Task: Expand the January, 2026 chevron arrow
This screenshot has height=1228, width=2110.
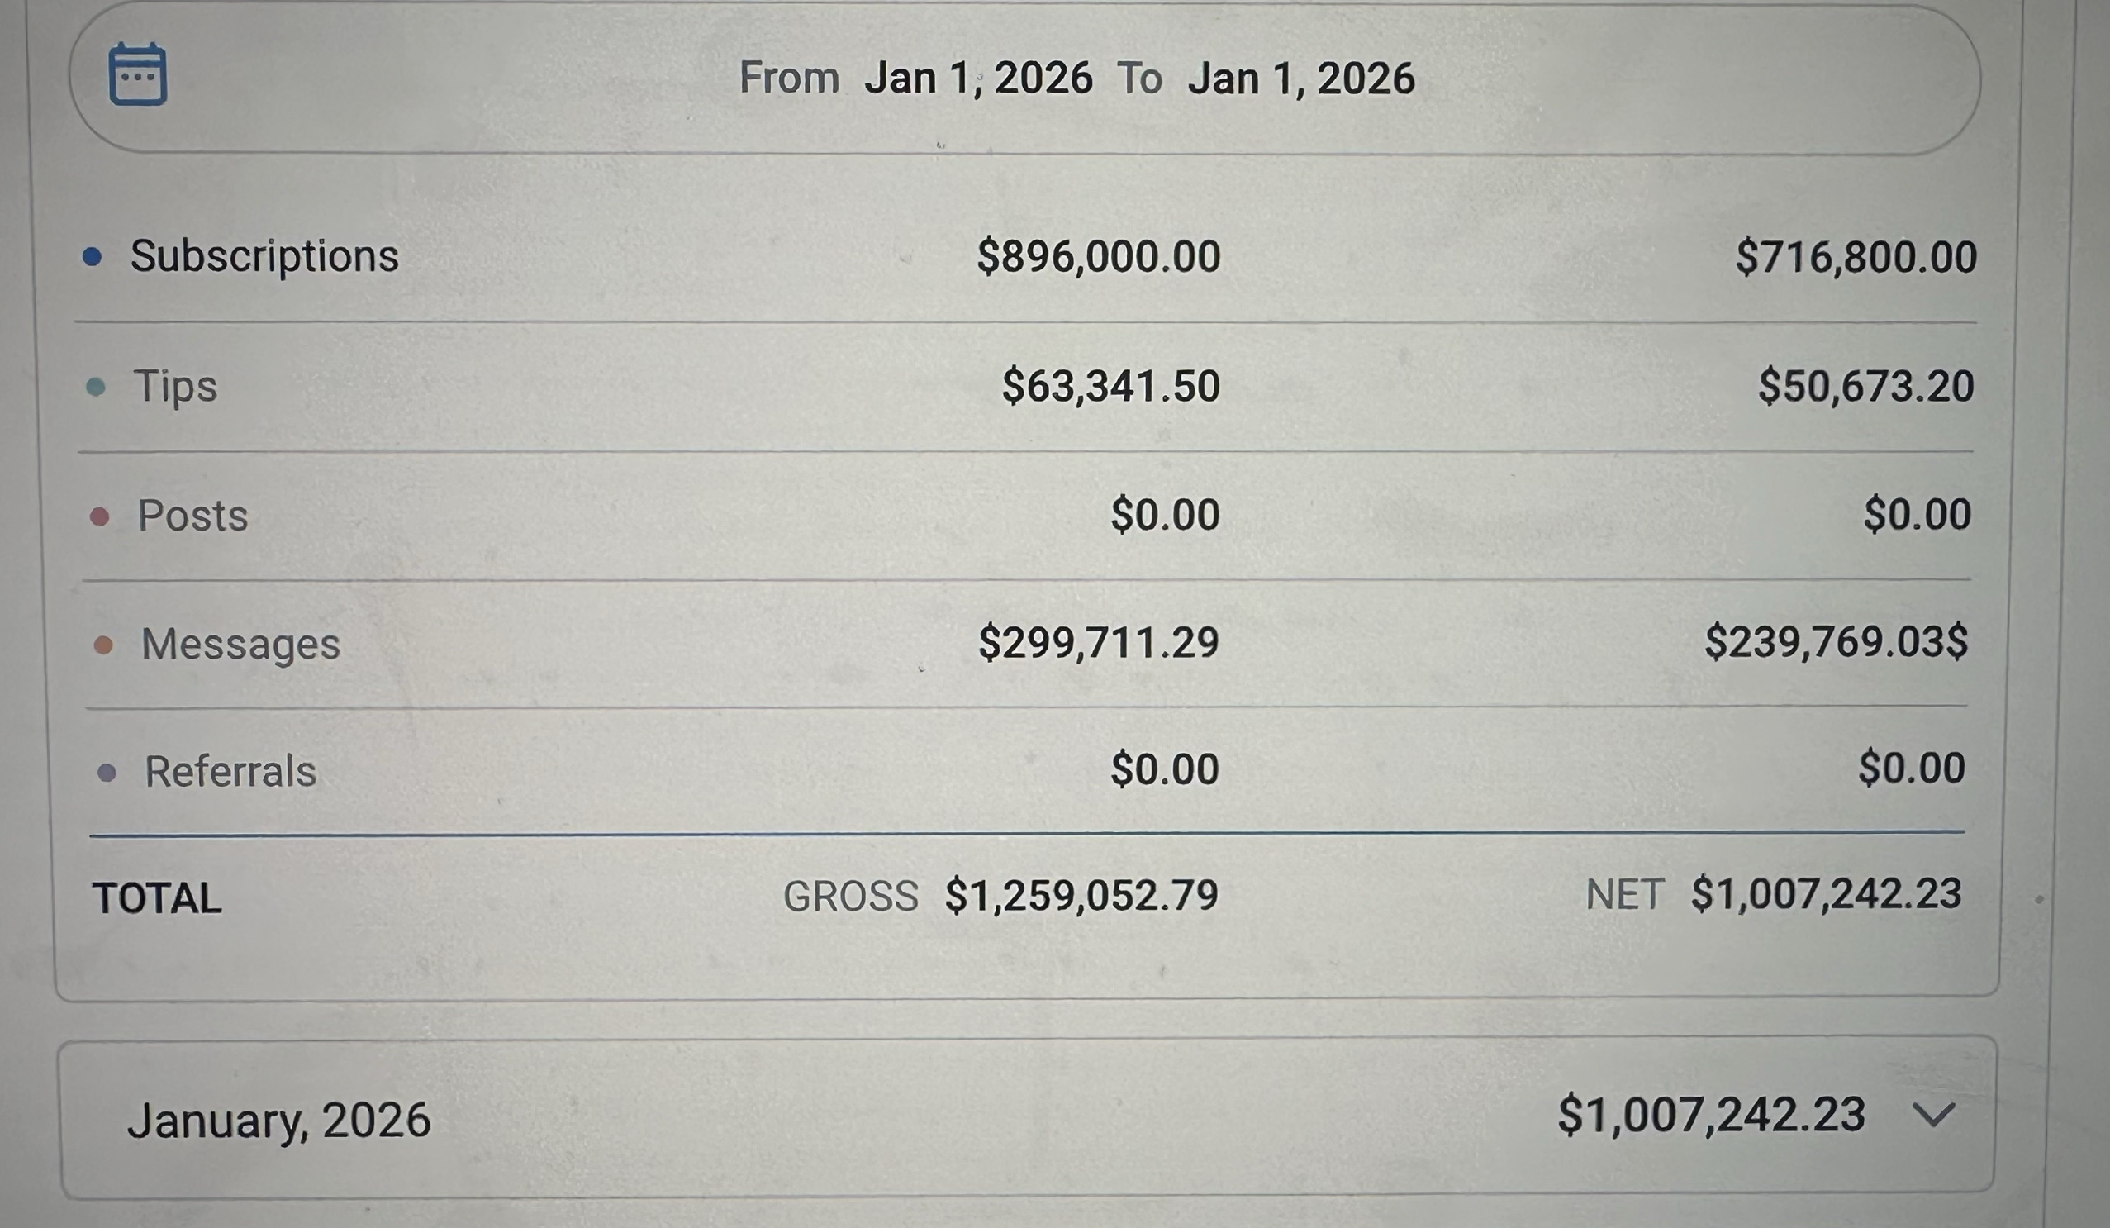Action: [1934, 1115]
